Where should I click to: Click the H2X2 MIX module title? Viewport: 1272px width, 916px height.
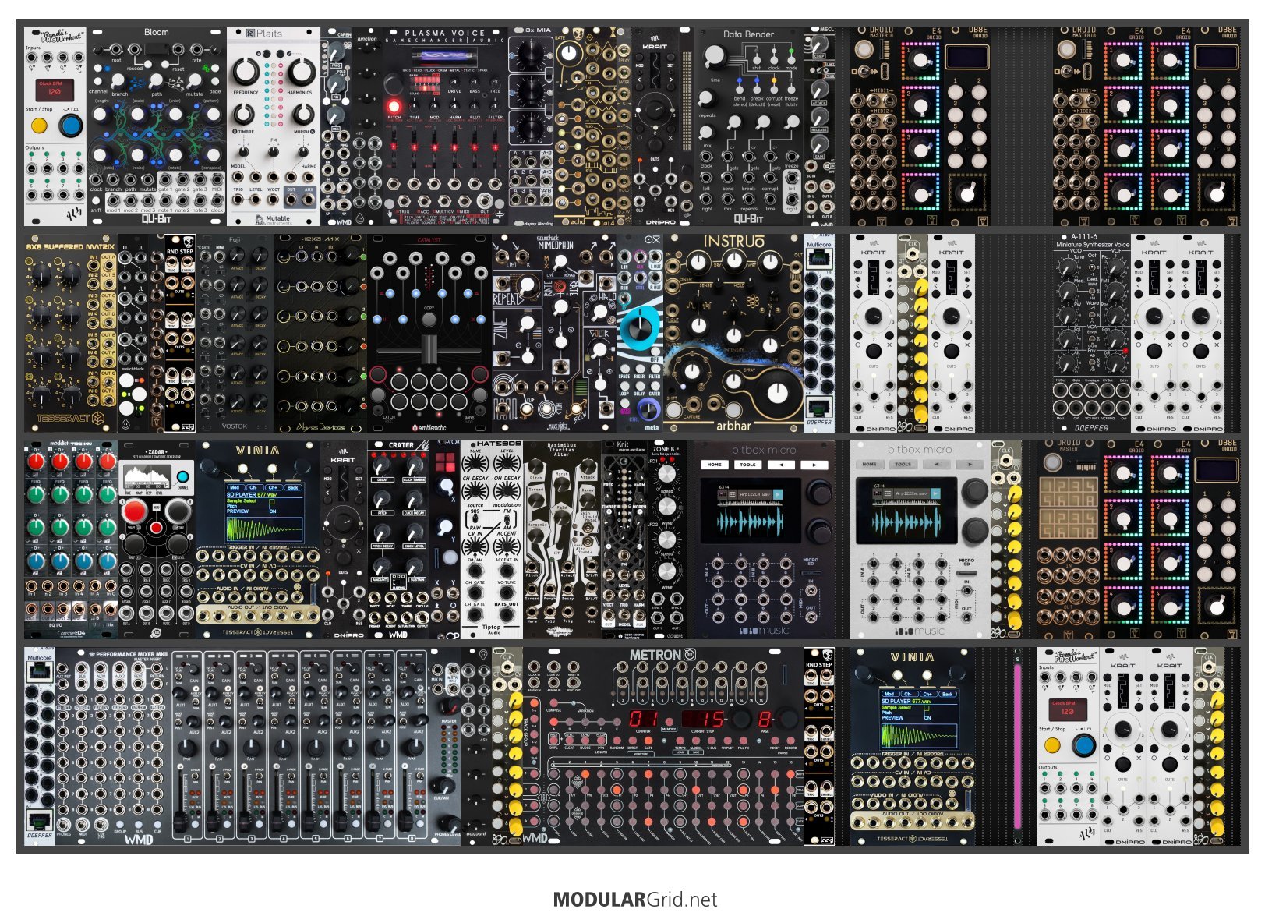pos(320,240)
